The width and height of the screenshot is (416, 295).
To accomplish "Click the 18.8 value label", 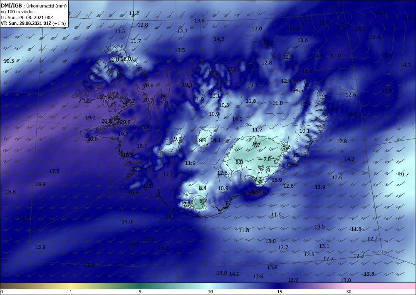I will [10, 191].
